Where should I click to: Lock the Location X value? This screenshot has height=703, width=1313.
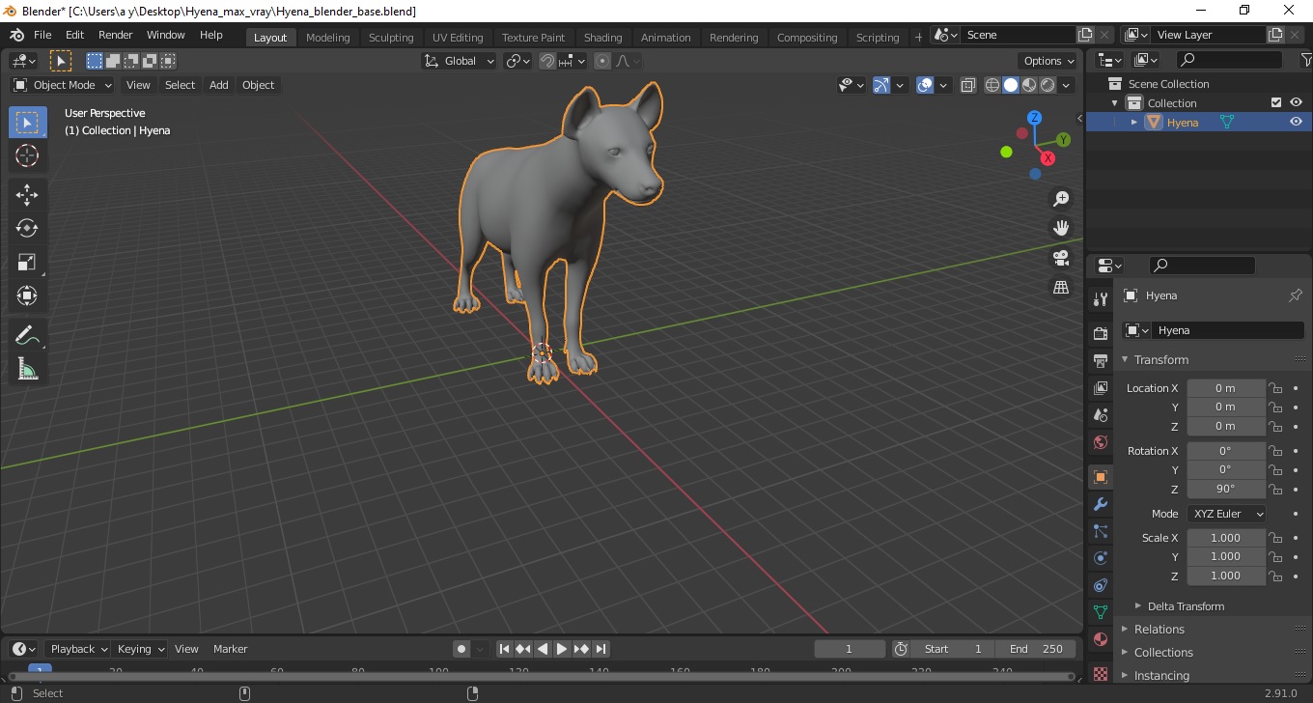(x=1275, y=388)
